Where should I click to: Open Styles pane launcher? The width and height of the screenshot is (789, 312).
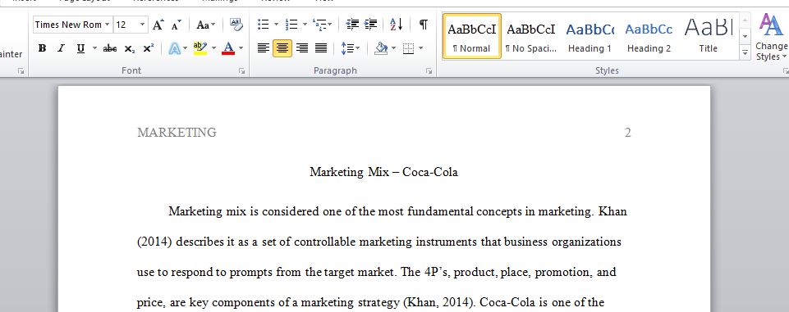(x=785, y=71)
